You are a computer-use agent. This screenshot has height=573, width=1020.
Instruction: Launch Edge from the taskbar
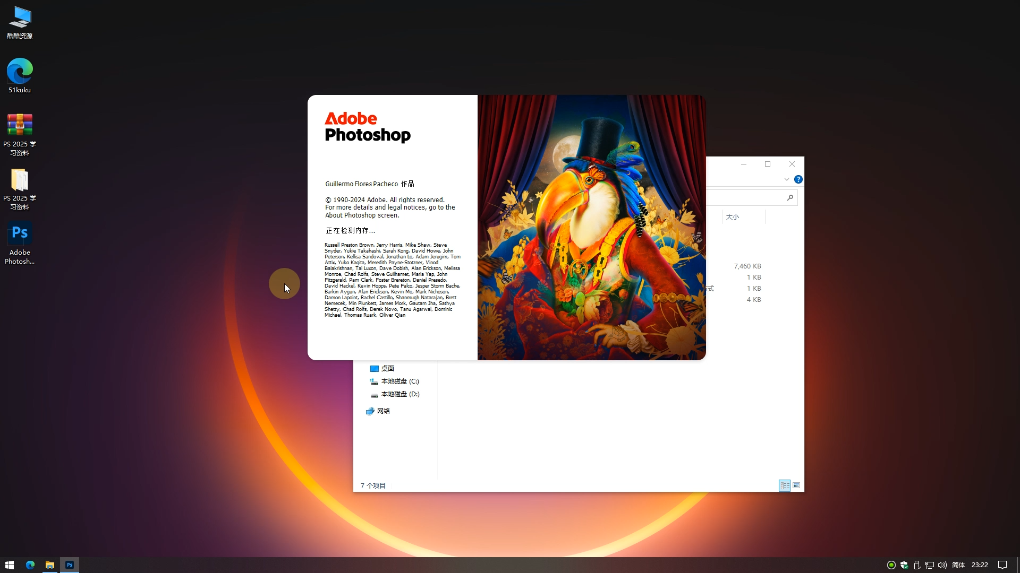(x=30, y=565)
